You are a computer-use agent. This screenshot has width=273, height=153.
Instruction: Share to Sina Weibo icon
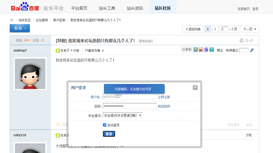pos(201,50)
